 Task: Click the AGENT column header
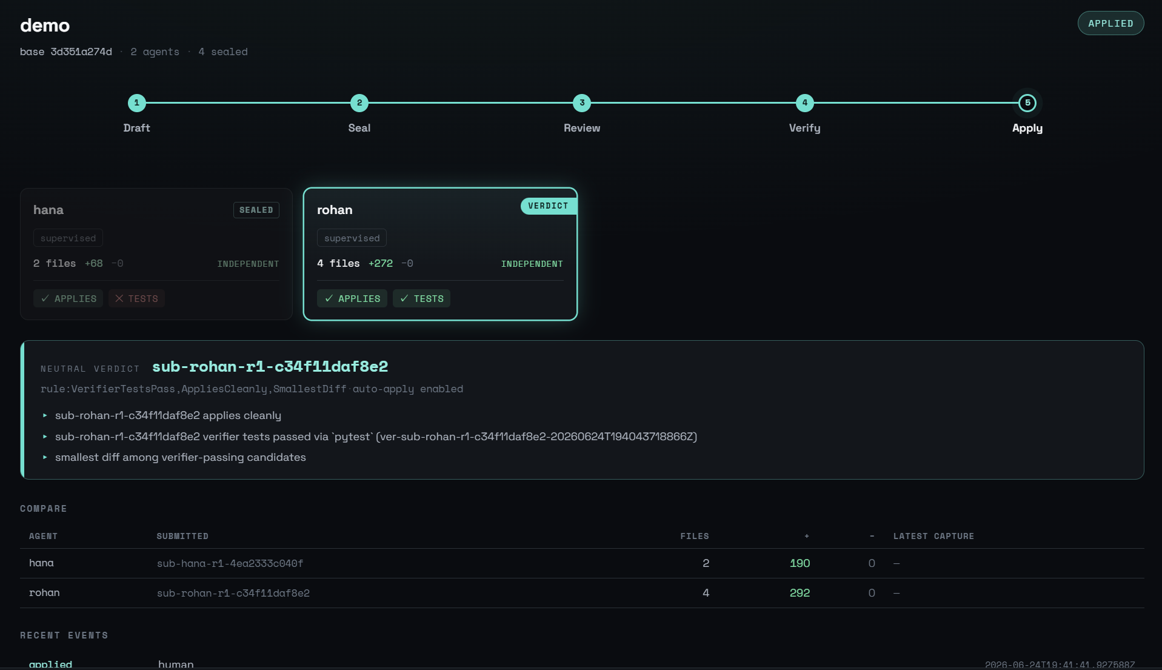click(x=43, y=536)
